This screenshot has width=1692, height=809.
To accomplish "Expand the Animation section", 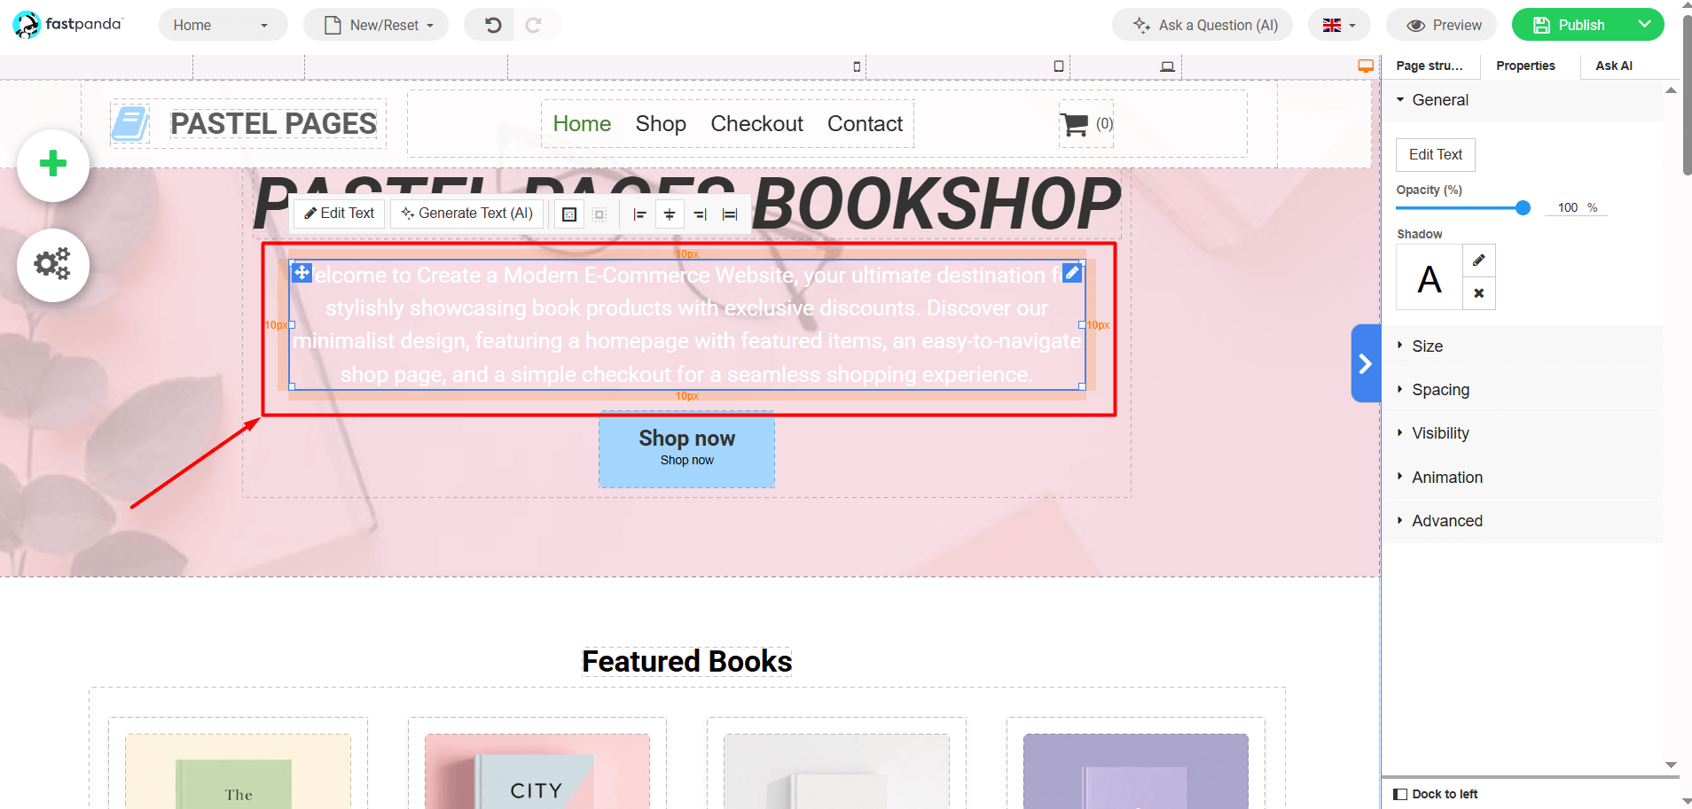I will coord(1446,478).
